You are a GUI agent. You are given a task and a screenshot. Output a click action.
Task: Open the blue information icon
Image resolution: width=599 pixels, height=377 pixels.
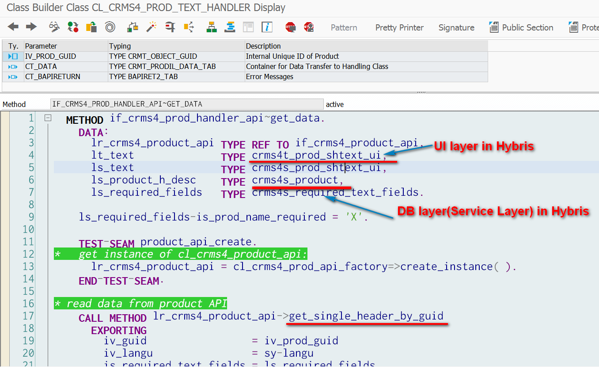[x=267, y=27]
